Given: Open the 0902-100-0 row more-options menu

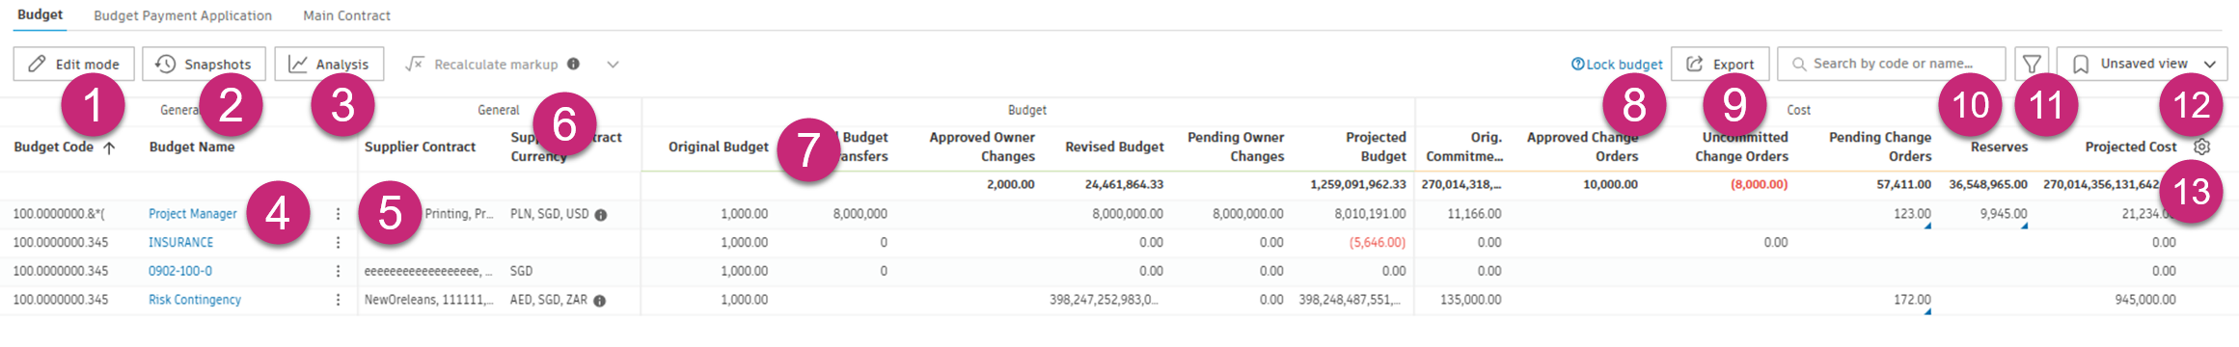Looking at the screenshot, I should 338,272.
